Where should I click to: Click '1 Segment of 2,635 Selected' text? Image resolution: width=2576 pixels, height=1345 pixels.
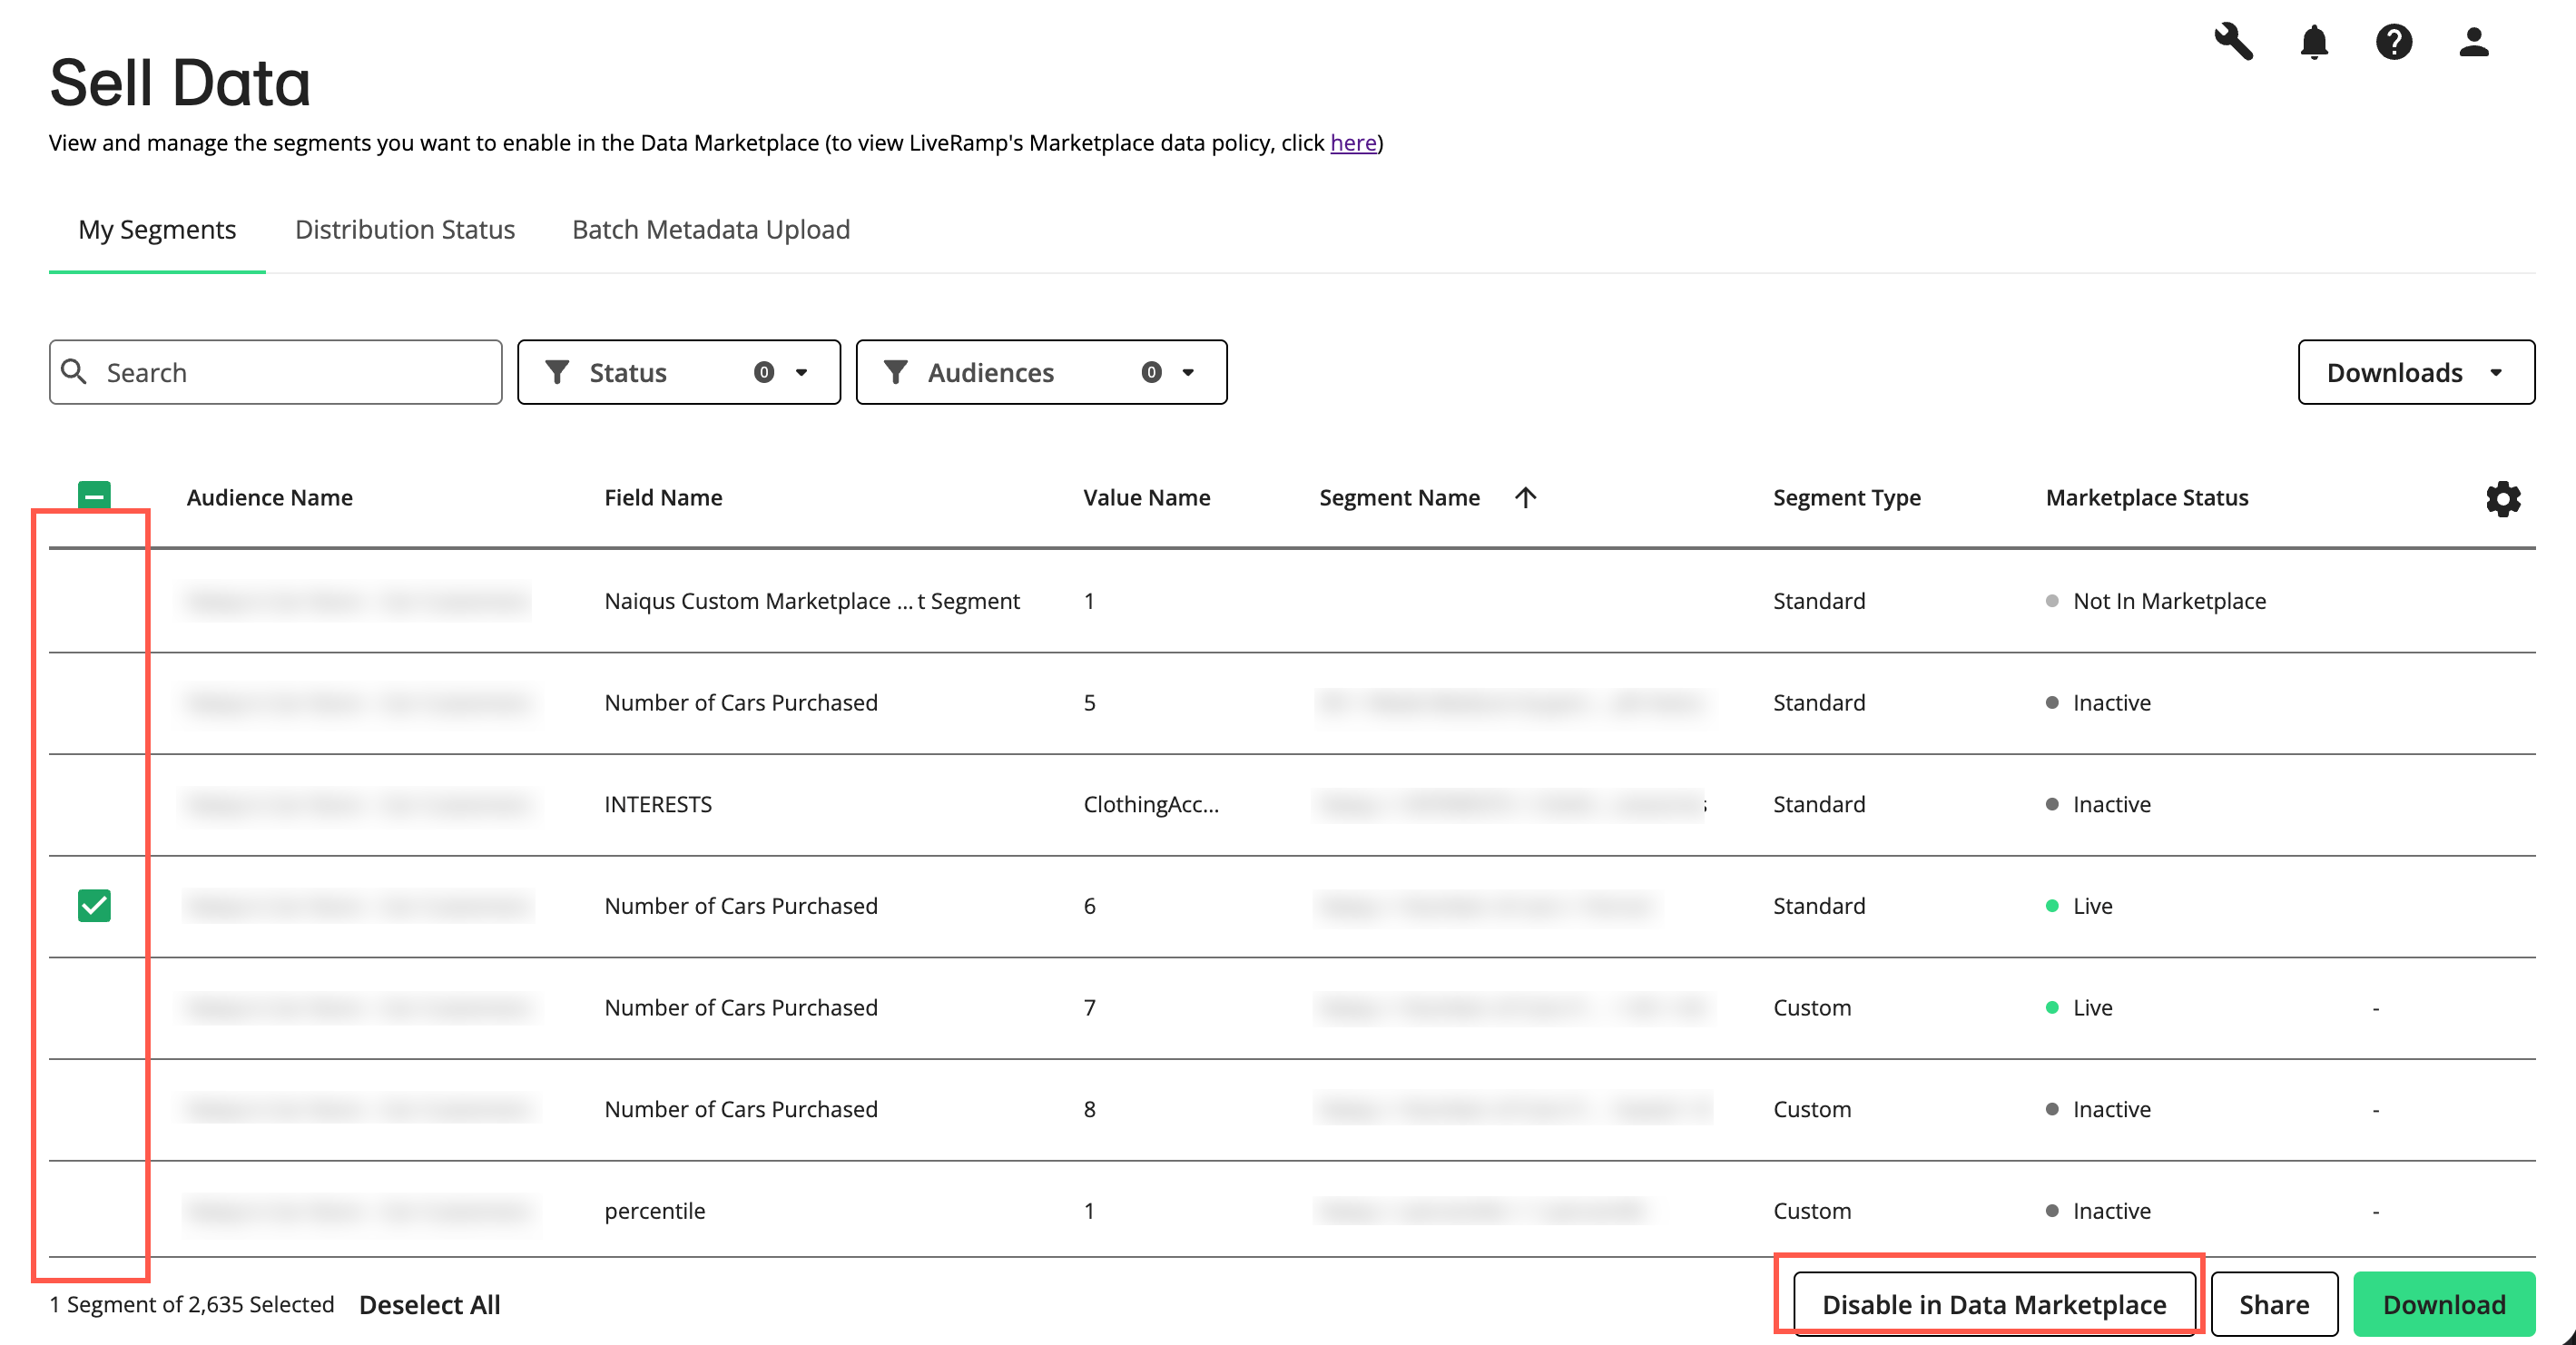tap(192, 1304)
